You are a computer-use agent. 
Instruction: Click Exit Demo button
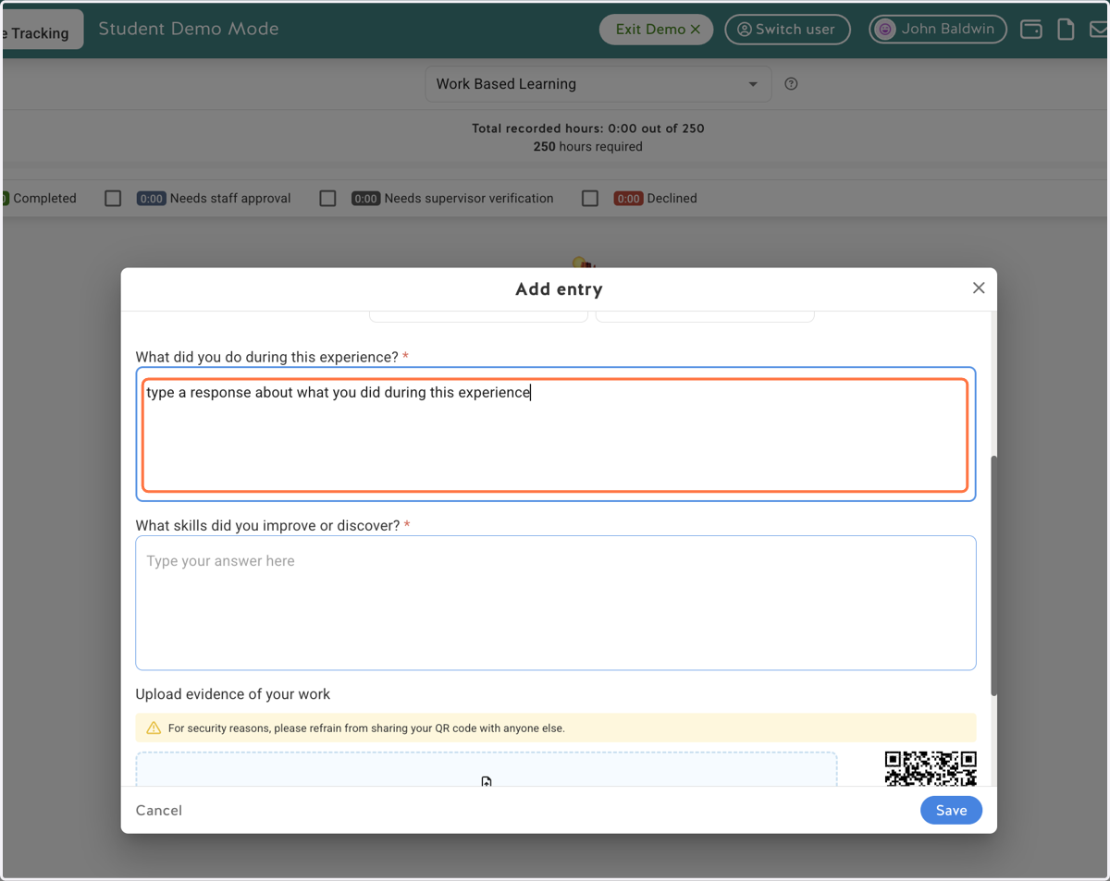click(657, 30)
